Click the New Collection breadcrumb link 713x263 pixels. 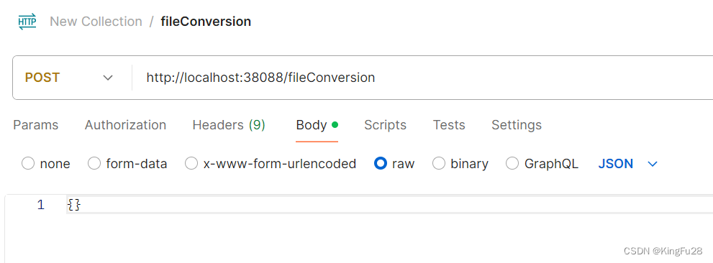(x=96, y=22)
